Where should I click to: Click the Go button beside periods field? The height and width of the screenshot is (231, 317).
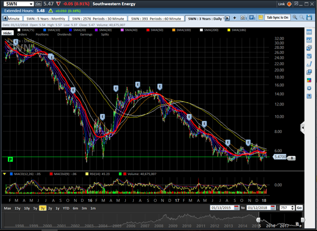[x=299, y=208]
